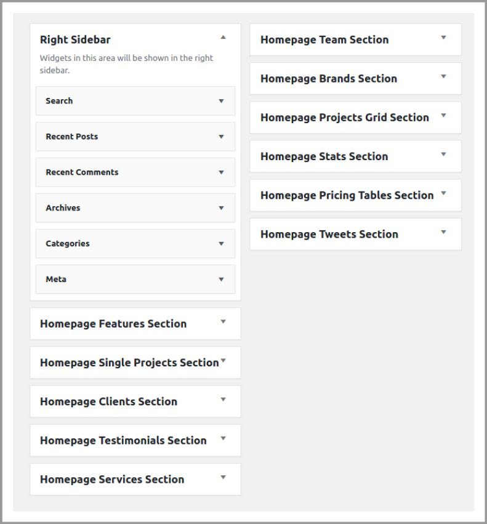Click the Homepage Clients Section title
The width and height of the screenshot is (487, 524).
(x=108, y=401)
